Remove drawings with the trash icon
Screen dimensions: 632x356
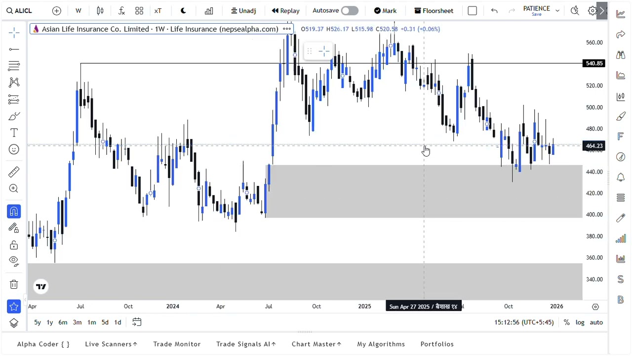click(14, 284)
